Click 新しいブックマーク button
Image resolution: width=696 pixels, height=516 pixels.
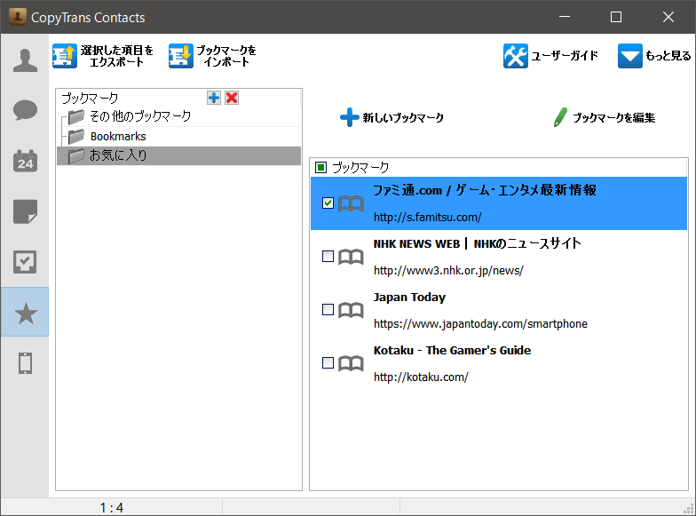click(391, 117)
